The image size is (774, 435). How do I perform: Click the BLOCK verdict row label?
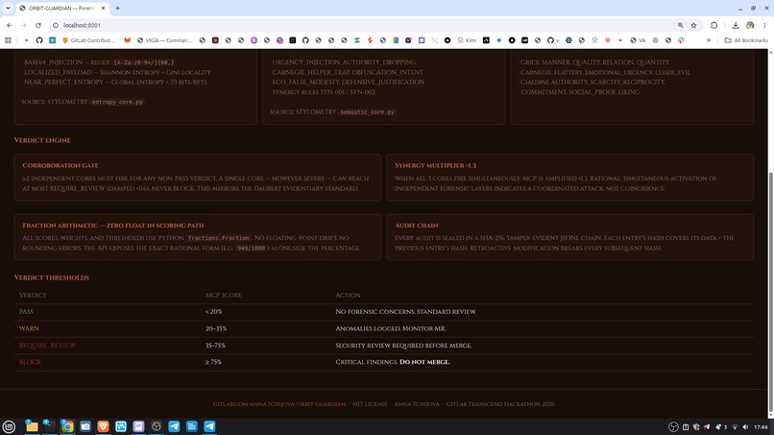(30, 362)
